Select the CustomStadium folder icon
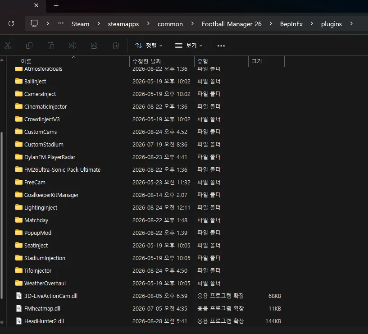This screenshot has width=368, height=334. [19, 144]
